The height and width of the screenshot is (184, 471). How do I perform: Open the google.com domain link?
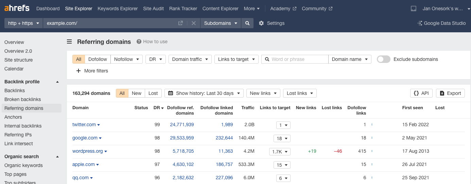pyautogui.click(x=85, y=138)
